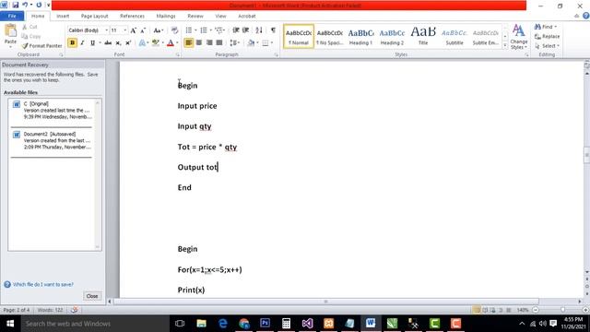Screen dimensions: 590x332
Task: Click Decrease Indent icon
Action: coord(236,30)
